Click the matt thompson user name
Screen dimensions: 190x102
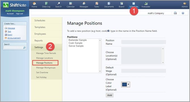(x=15, y=11)
